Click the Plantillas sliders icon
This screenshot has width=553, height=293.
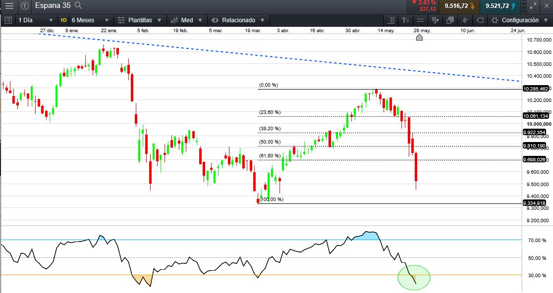click(121, 20)
